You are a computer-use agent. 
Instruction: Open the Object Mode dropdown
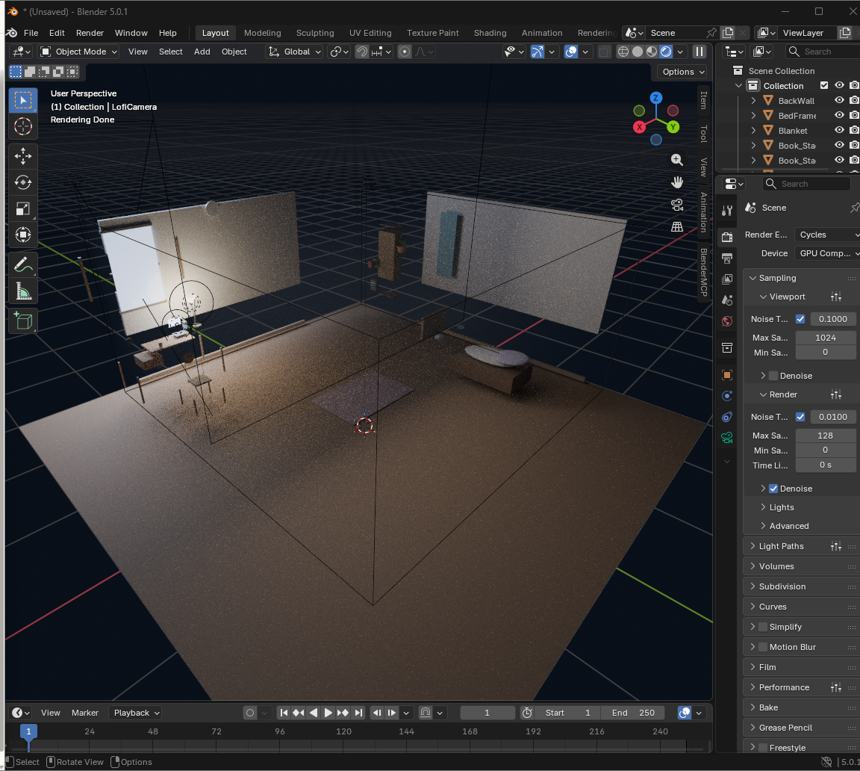79,52
